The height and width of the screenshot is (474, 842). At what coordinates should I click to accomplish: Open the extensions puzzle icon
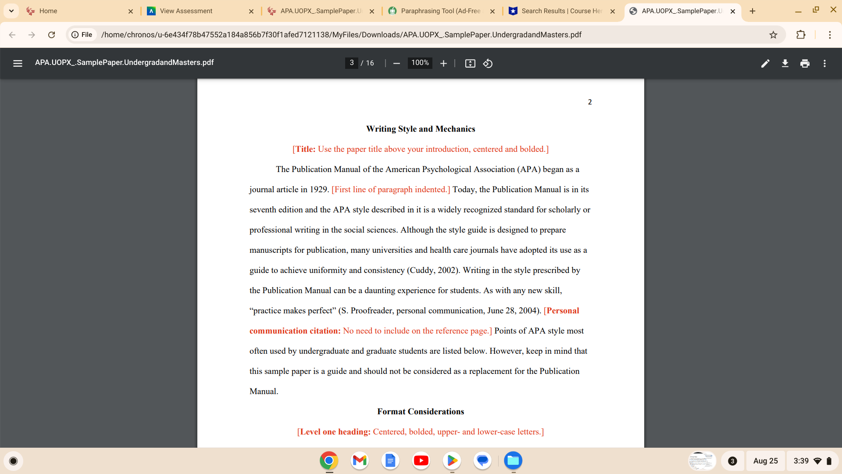point(801,35)
